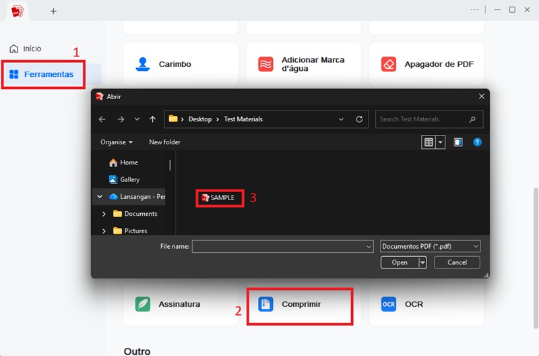This screenshot has height=356, width=539.
Task: Open recent locations dropdown chevron
Action: click(137, 119)
